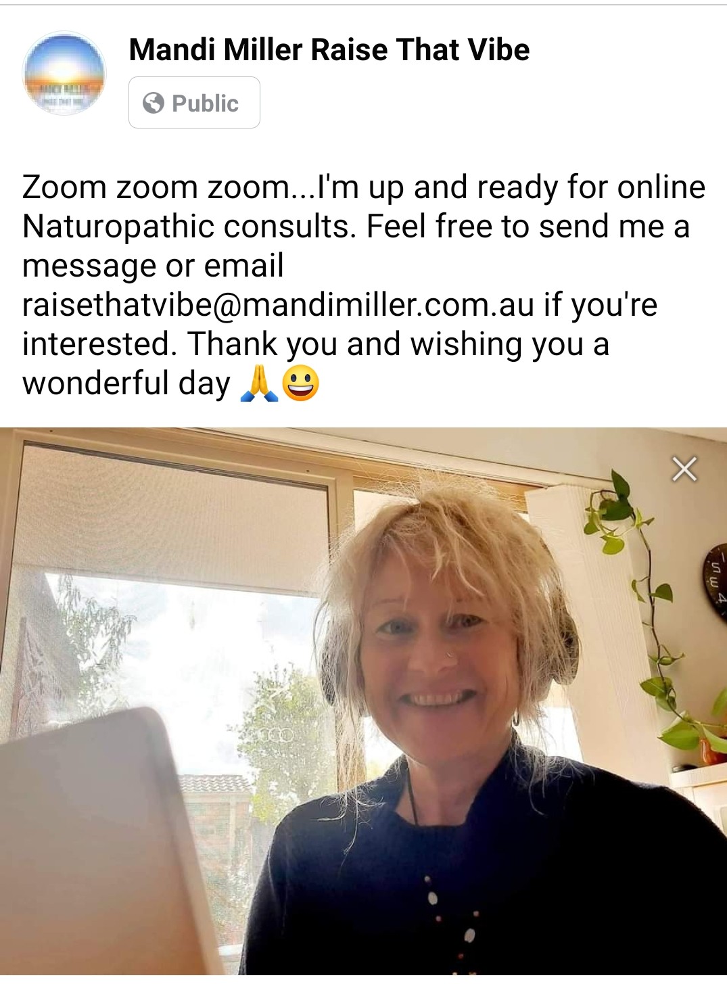Open the raisethatvibe@mandimiller.com.au email address
The image size is (727, 984).
[x=279, y=304]
